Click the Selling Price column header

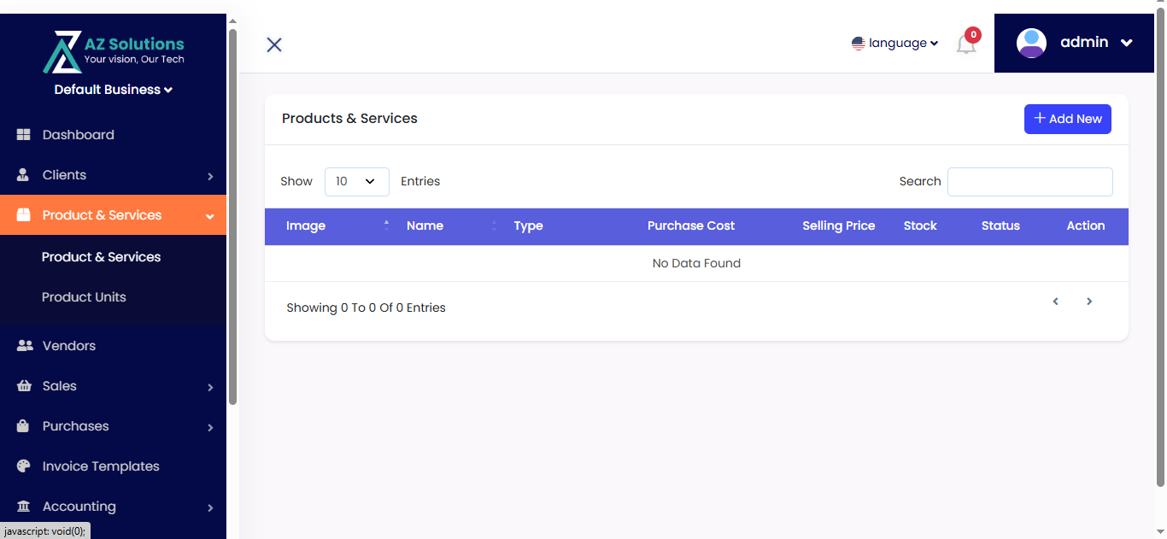tap(839, 226)
